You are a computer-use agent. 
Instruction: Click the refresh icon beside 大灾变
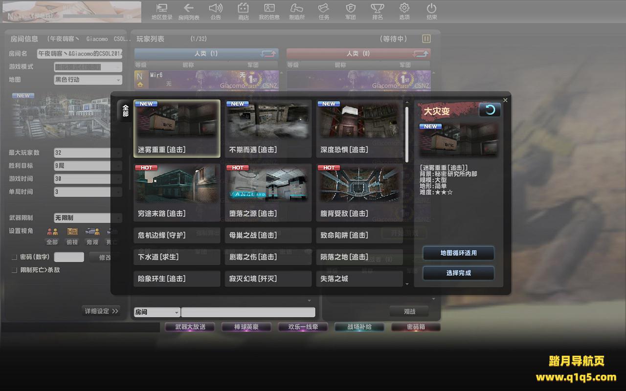click(x=490, y=110)
